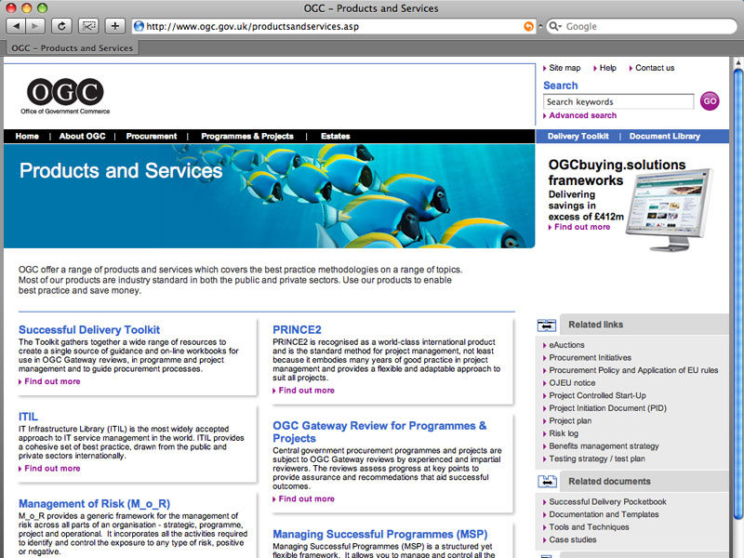
Task: Open Procurement Policy and Application of EU rules
Action: [x=633, y=370]
